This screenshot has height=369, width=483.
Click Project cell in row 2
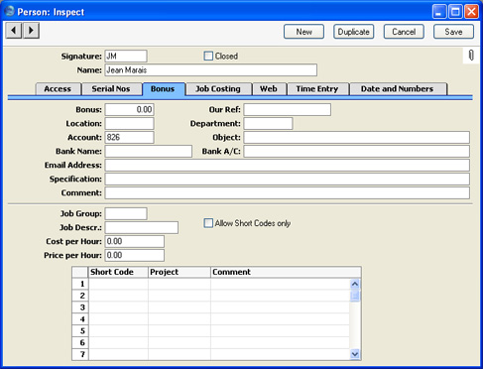coord(180,296)
